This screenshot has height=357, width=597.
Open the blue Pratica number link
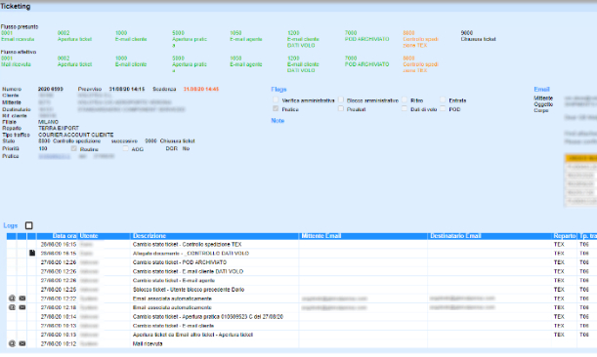[54, 156]
